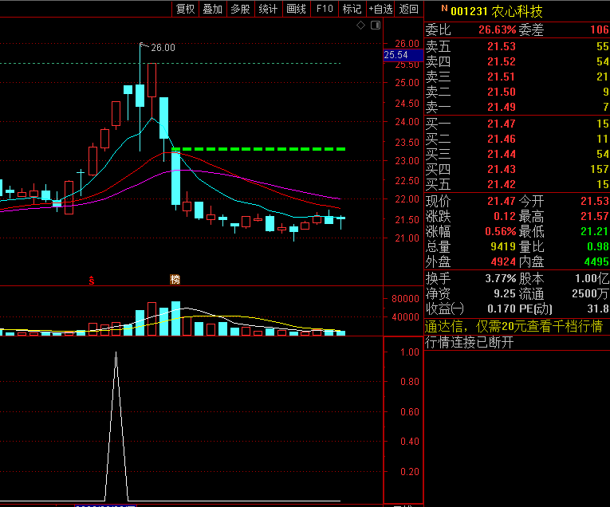610x507 pixels.
Task: Click the white indicator spike peak
Action: [116, 353]
